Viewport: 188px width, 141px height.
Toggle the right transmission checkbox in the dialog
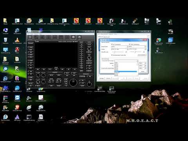click(130, 44)
